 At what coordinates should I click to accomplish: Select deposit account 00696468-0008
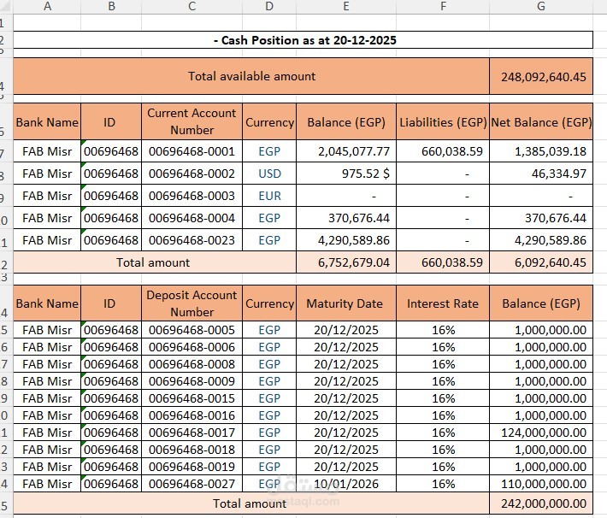[x=192, y=364]
